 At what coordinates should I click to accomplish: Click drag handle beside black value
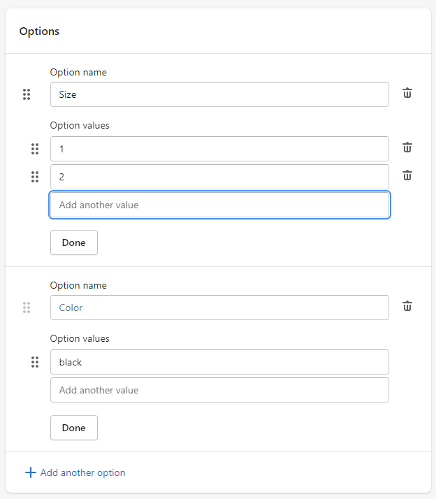pyautogui.click(x=35, y=362)
